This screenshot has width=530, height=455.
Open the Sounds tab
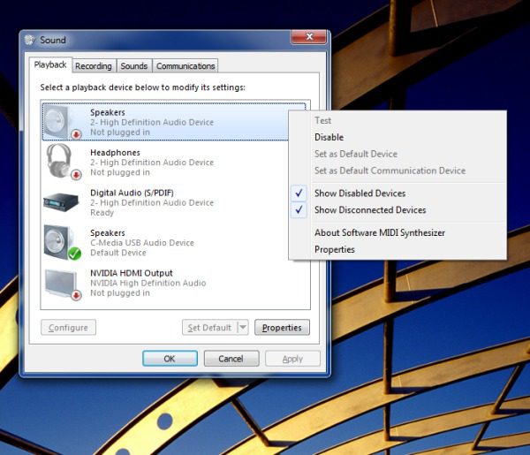tap(134, 66)
